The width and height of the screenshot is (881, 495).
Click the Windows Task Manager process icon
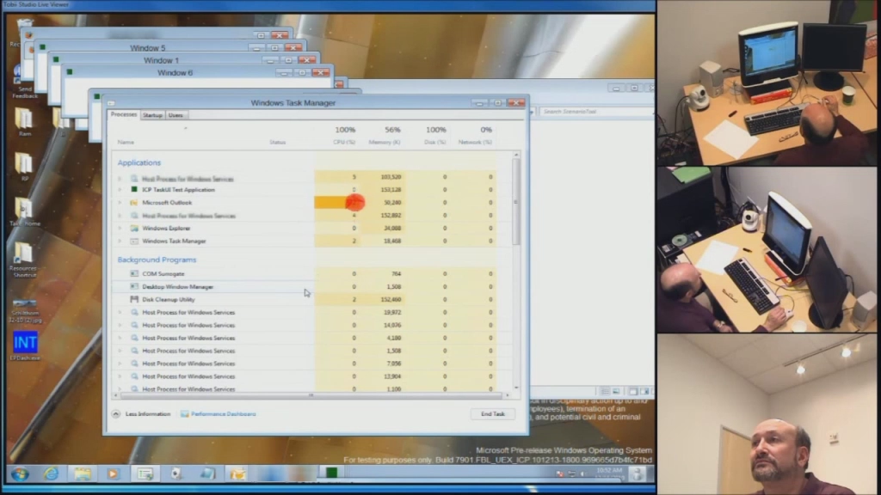(133, 239)
